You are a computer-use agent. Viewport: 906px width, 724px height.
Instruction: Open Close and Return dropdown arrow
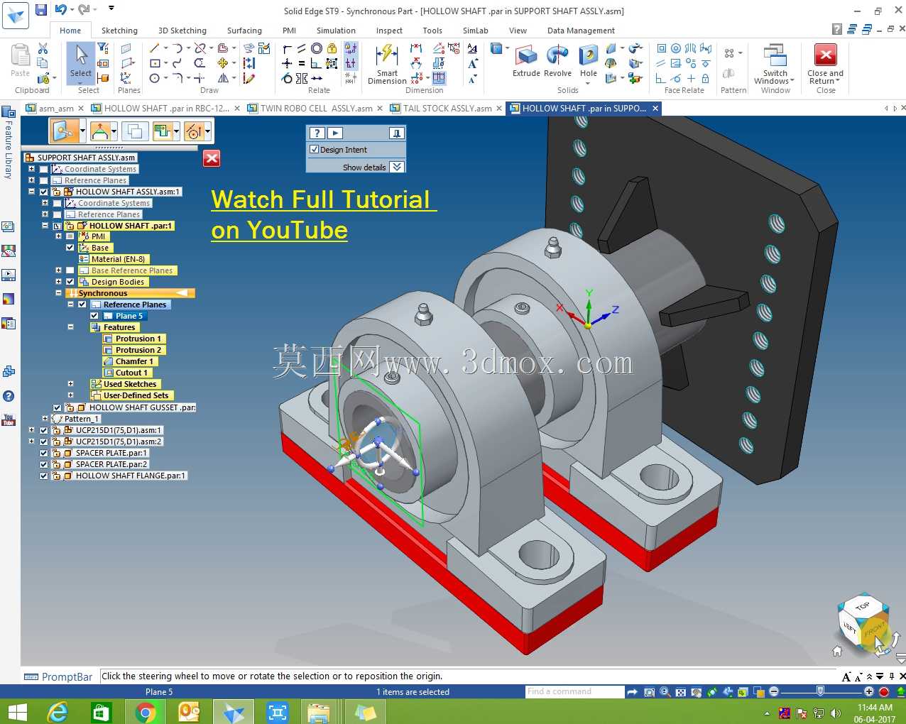[838, 81]
